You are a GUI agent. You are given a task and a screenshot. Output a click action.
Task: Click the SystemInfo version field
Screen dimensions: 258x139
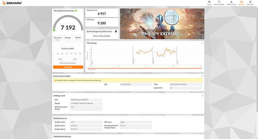(186, 88)
